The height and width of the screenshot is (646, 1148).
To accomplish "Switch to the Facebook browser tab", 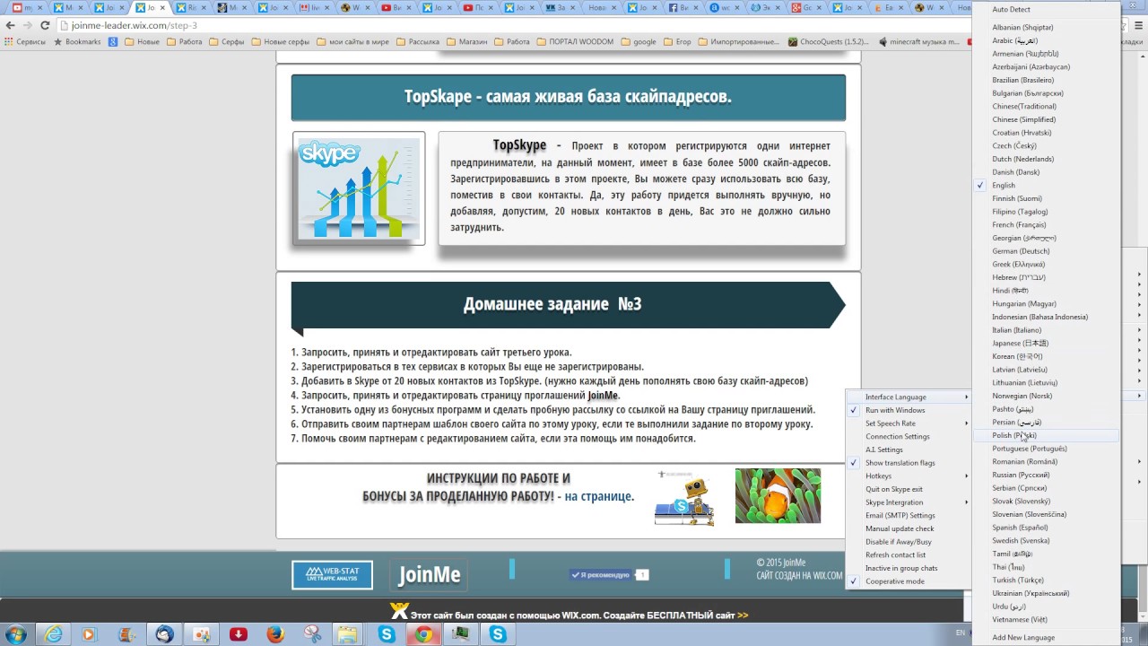I will 679,7.
